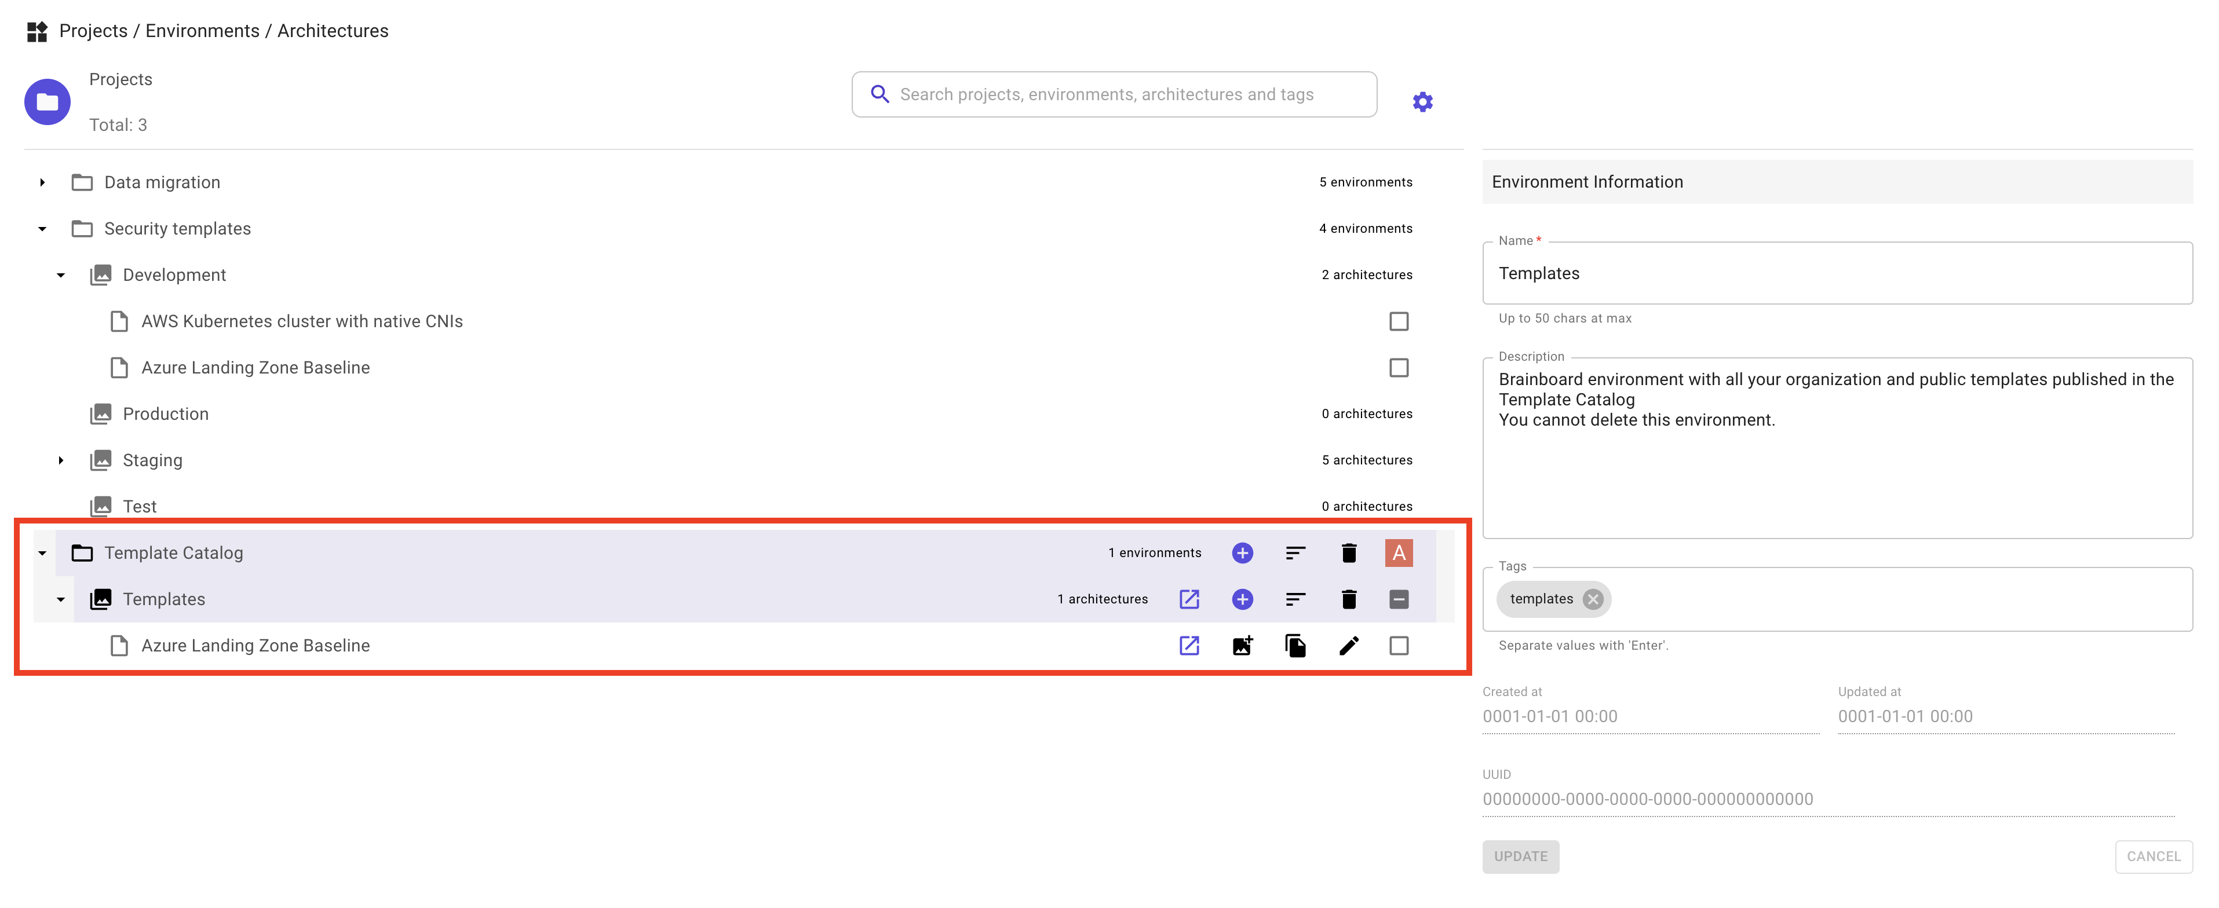
Task: Click sort icon on Templates row
Action: click(1295, 599)
